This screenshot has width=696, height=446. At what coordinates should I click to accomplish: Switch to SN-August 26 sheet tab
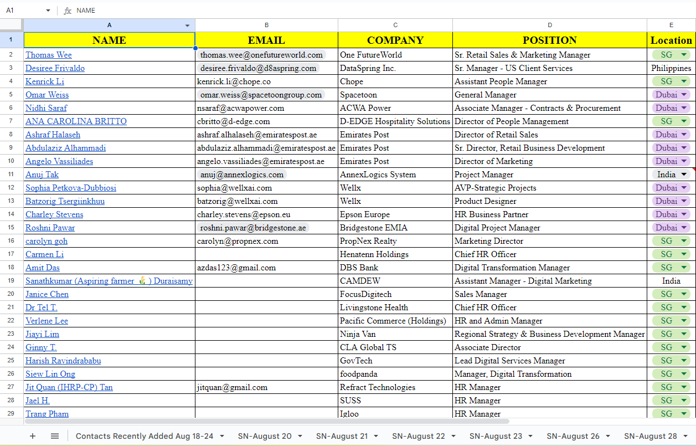(x=573, y=436)
